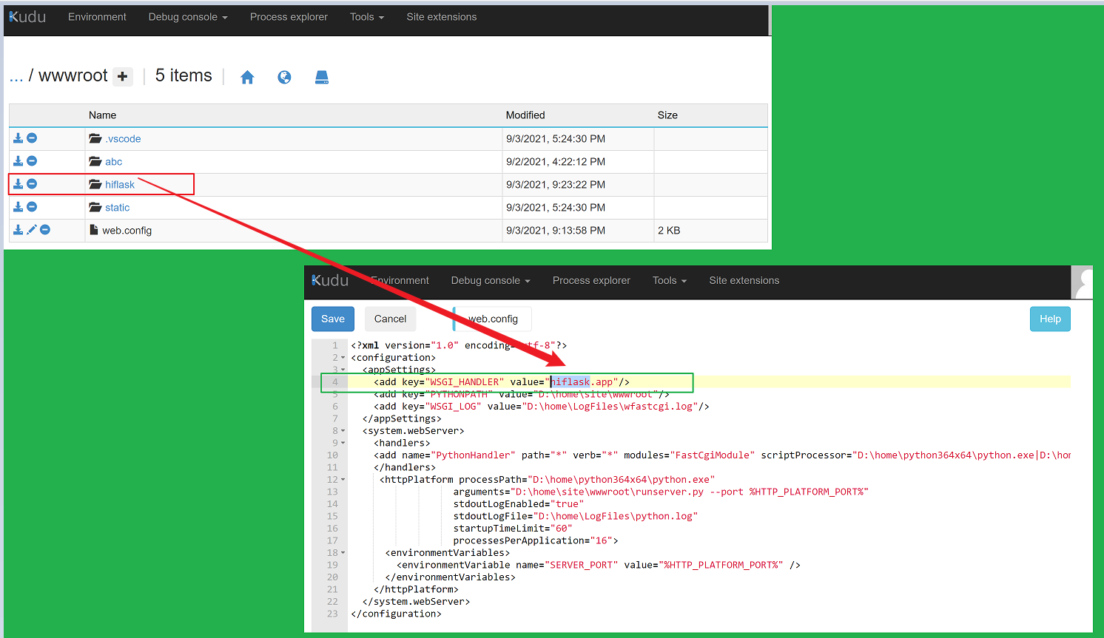Delete the static folder
1104x638 pixels.
[32, 207]
